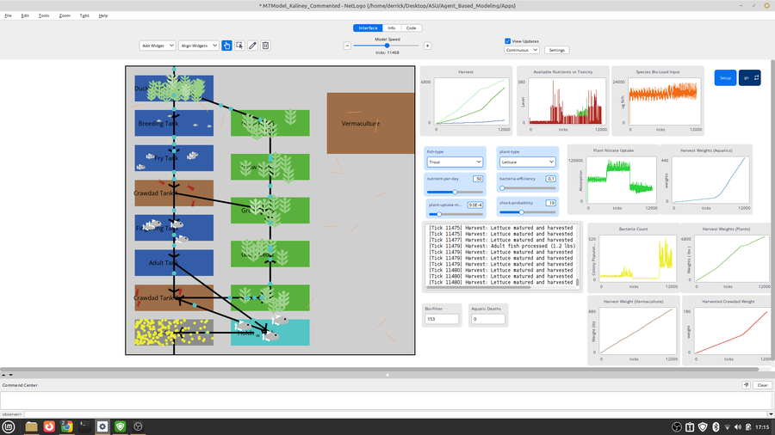Increase model speed with plus button
Viewport: 775px width, 435px height.
tap(427, 46)
